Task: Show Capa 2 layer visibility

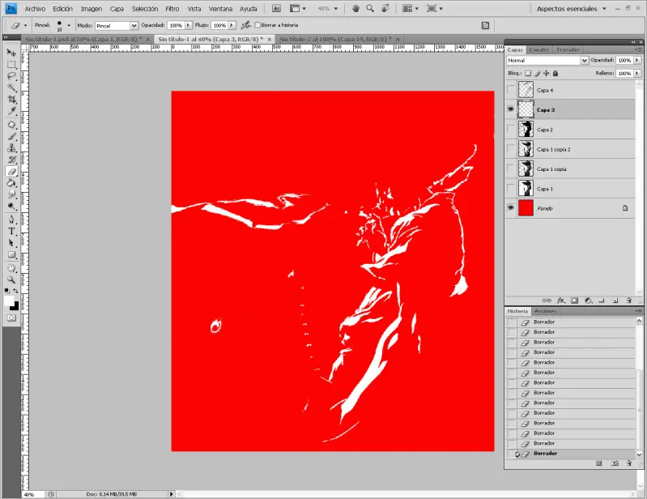Action: pyautogui.click(x=511, y=129)
